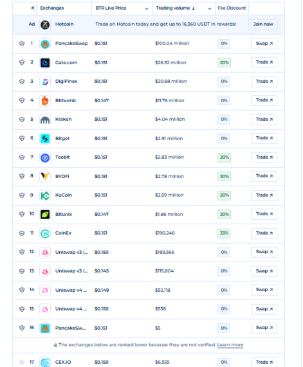Click the Trade button for BYDFi
Viewport: 303px width, 367px height.
pyautogui.click(x=264, y=176)
